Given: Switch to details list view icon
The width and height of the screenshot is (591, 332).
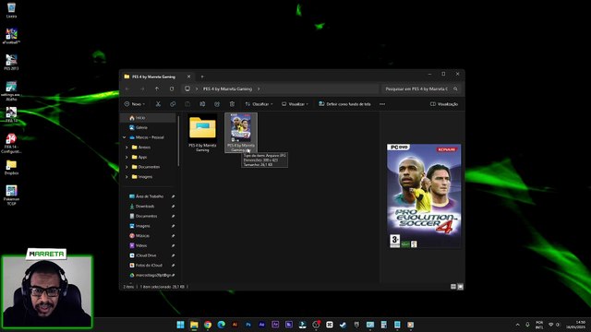Looking at the screenshot, I should [453, 287].
